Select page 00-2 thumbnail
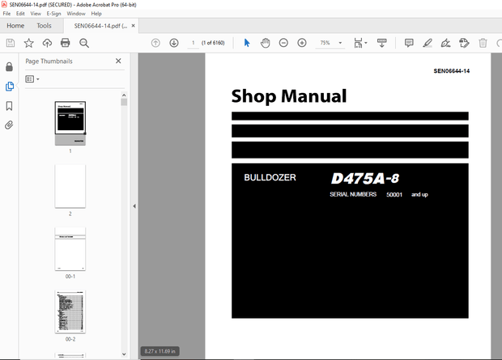The height and width of the screenshot is (360, 502). point(70,311)
